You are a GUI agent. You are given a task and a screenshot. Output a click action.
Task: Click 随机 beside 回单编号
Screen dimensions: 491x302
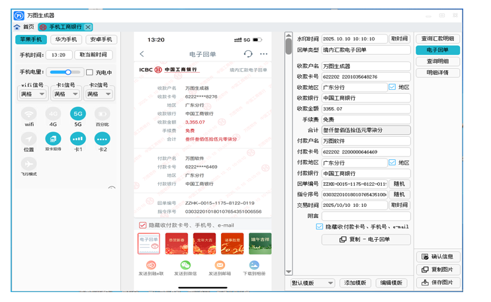tap(400, 184)
